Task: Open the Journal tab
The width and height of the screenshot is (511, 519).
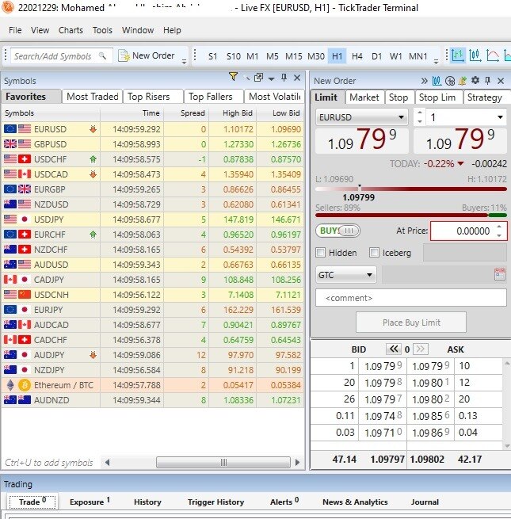Action: [x=425, y=502]
